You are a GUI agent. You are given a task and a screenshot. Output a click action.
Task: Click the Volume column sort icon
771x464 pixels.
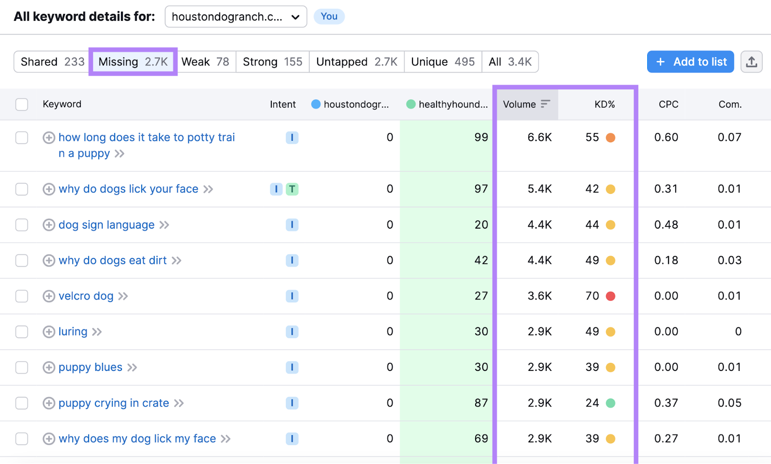click(545, 104)
